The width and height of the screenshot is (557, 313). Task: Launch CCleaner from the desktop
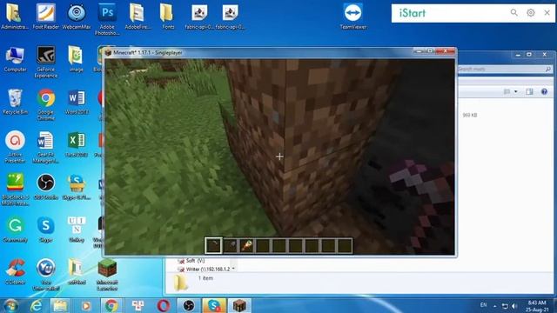point(16,272)
